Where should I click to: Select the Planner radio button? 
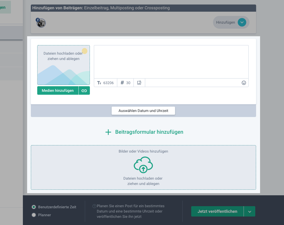[x=34, y=215]
